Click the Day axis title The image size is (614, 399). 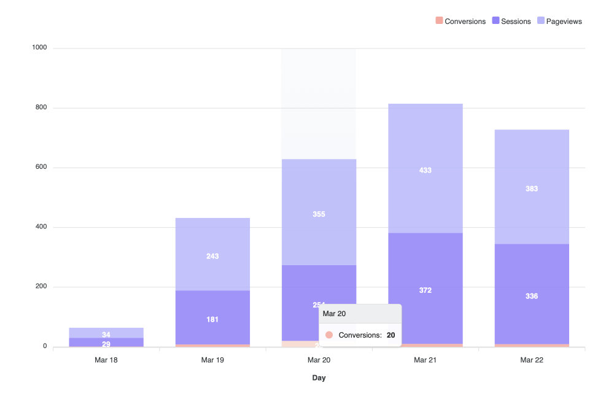coord(319,378)
